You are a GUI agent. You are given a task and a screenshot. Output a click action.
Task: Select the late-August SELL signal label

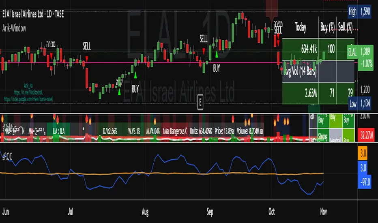[204, 39]
